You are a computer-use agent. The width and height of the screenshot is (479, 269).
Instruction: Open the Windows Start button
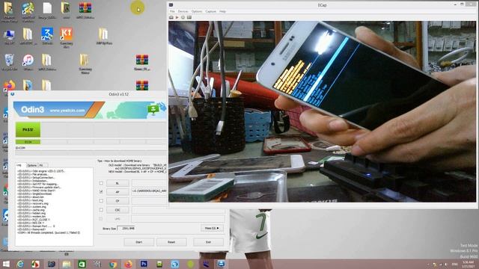[x=6, y=264]
